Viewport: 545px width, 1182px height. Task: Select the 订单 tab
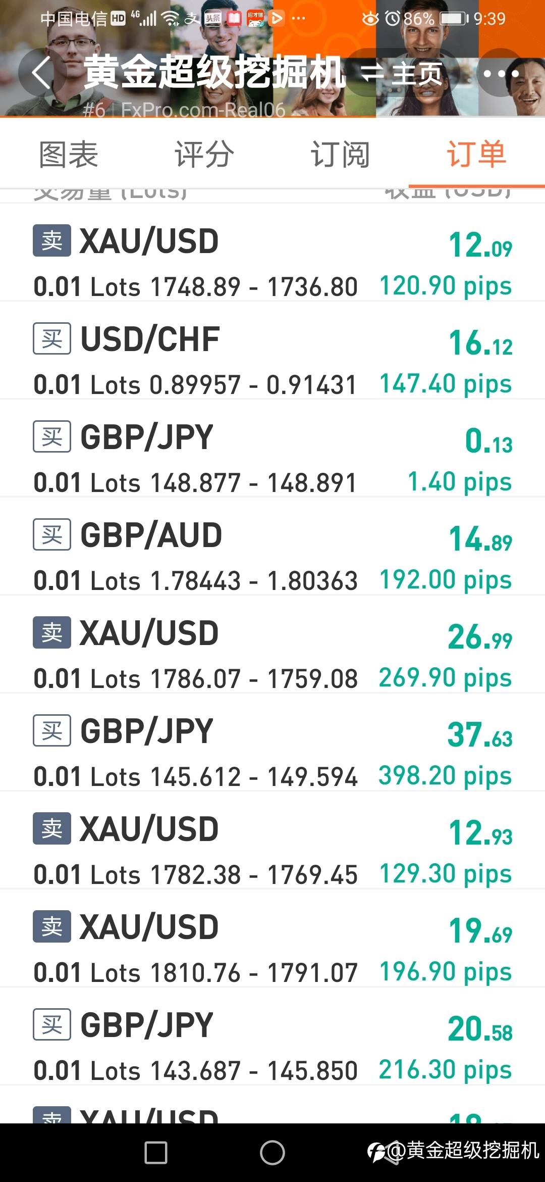click(476, 155)
